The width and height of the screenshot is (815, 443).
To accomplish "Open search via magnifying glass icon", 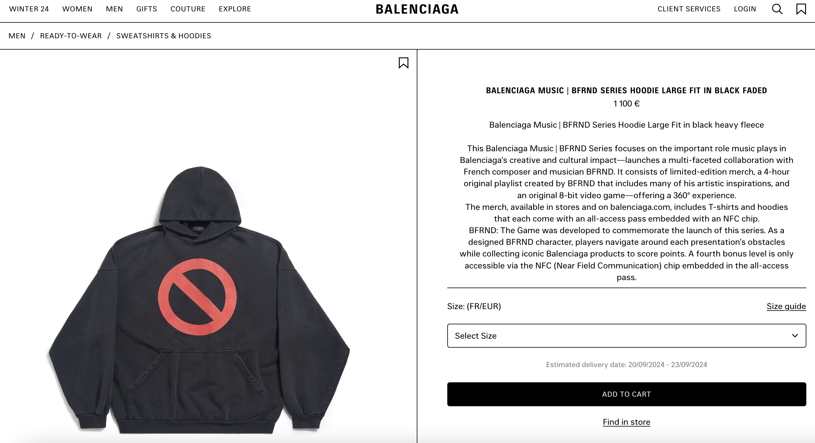I will click(777, 9).
